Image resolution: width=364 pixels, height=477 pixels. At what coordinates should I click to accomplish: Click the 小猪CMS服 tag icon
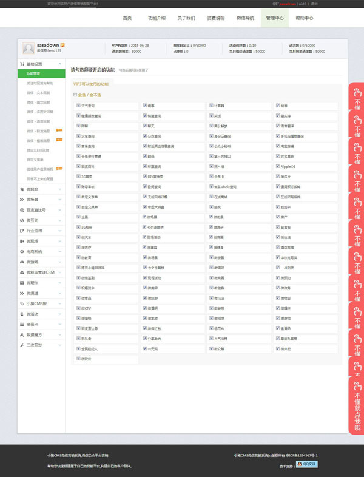click(x=22, y=303)
